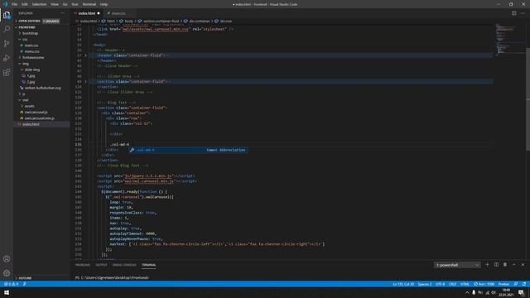Click the UTF-8 encoding in status bar
This screenshot has height=298, width=530.
[x=440, y=284]
